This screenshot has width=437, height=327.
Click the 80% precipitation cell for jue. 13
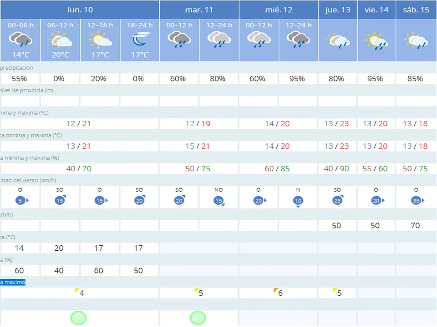337,79
